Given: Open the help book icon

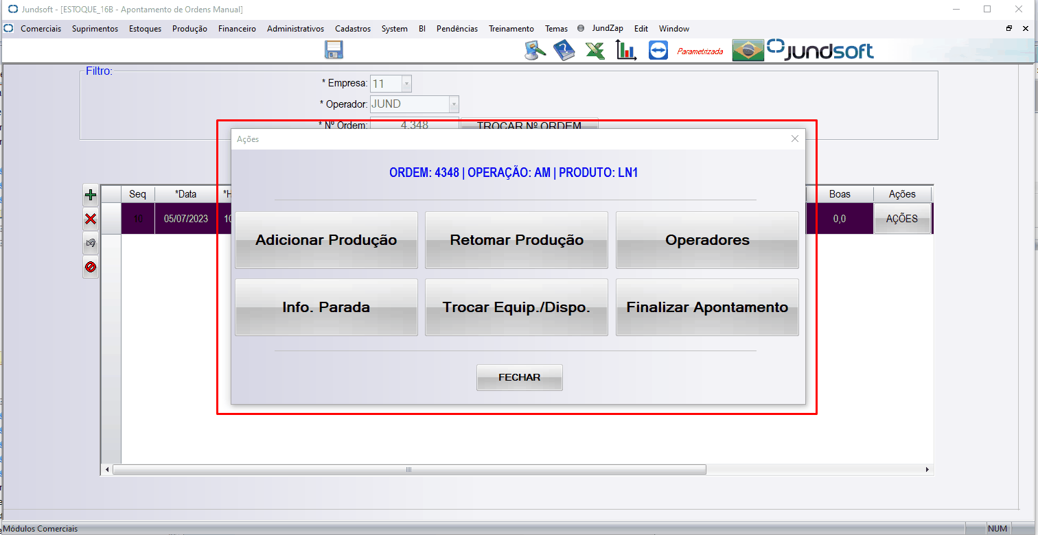Looking at the screenshot, I should click(x=564, y=50).
